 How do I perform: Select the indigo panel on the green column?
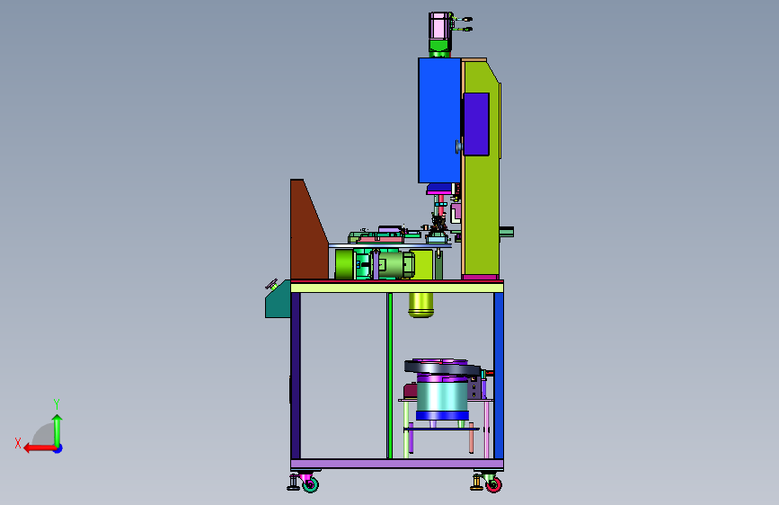click(x=476, y=124)
